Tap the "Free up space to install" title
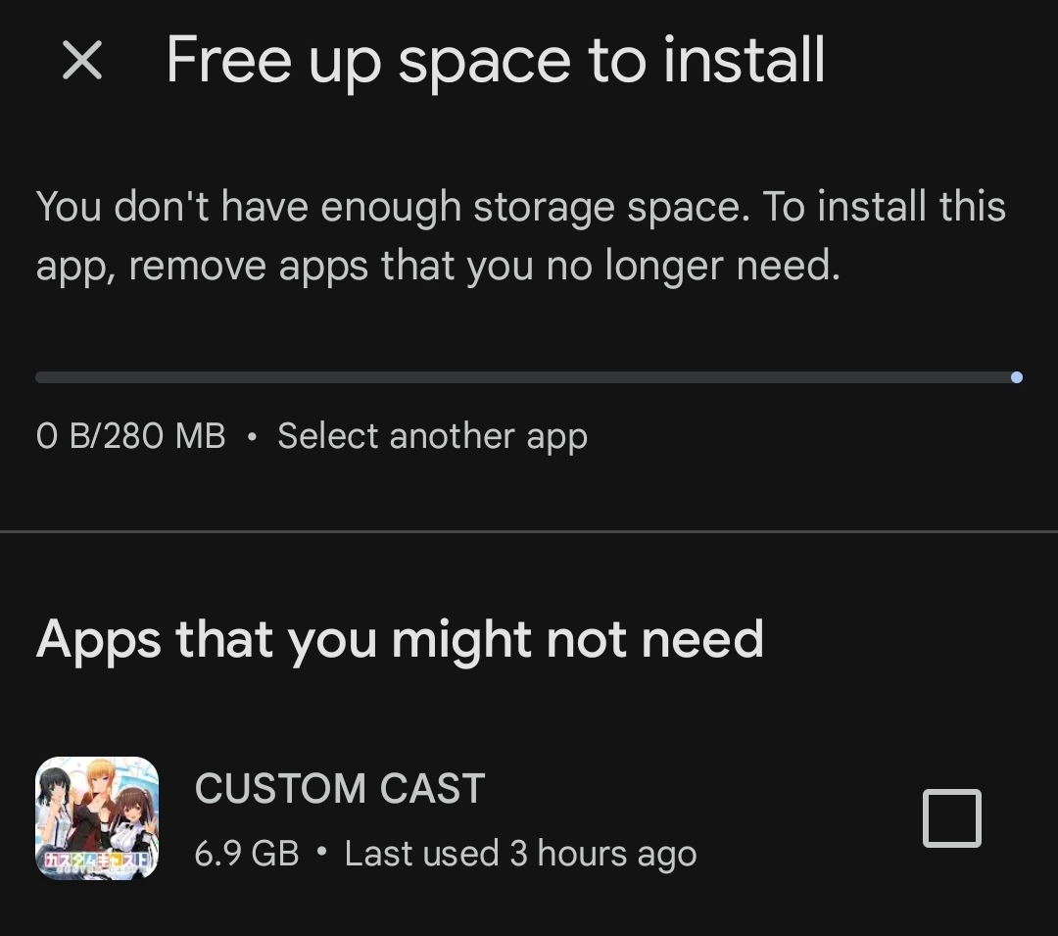The height and width of the screenshot is (936, 1058). [495, 61]
